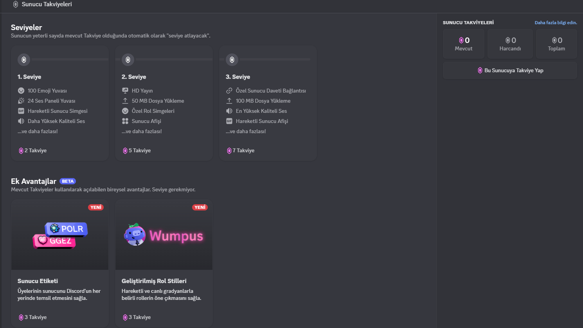The image size is (583, 328).
Task: Select the 3. Seviye level card title
Action: [x=238, y=77]
